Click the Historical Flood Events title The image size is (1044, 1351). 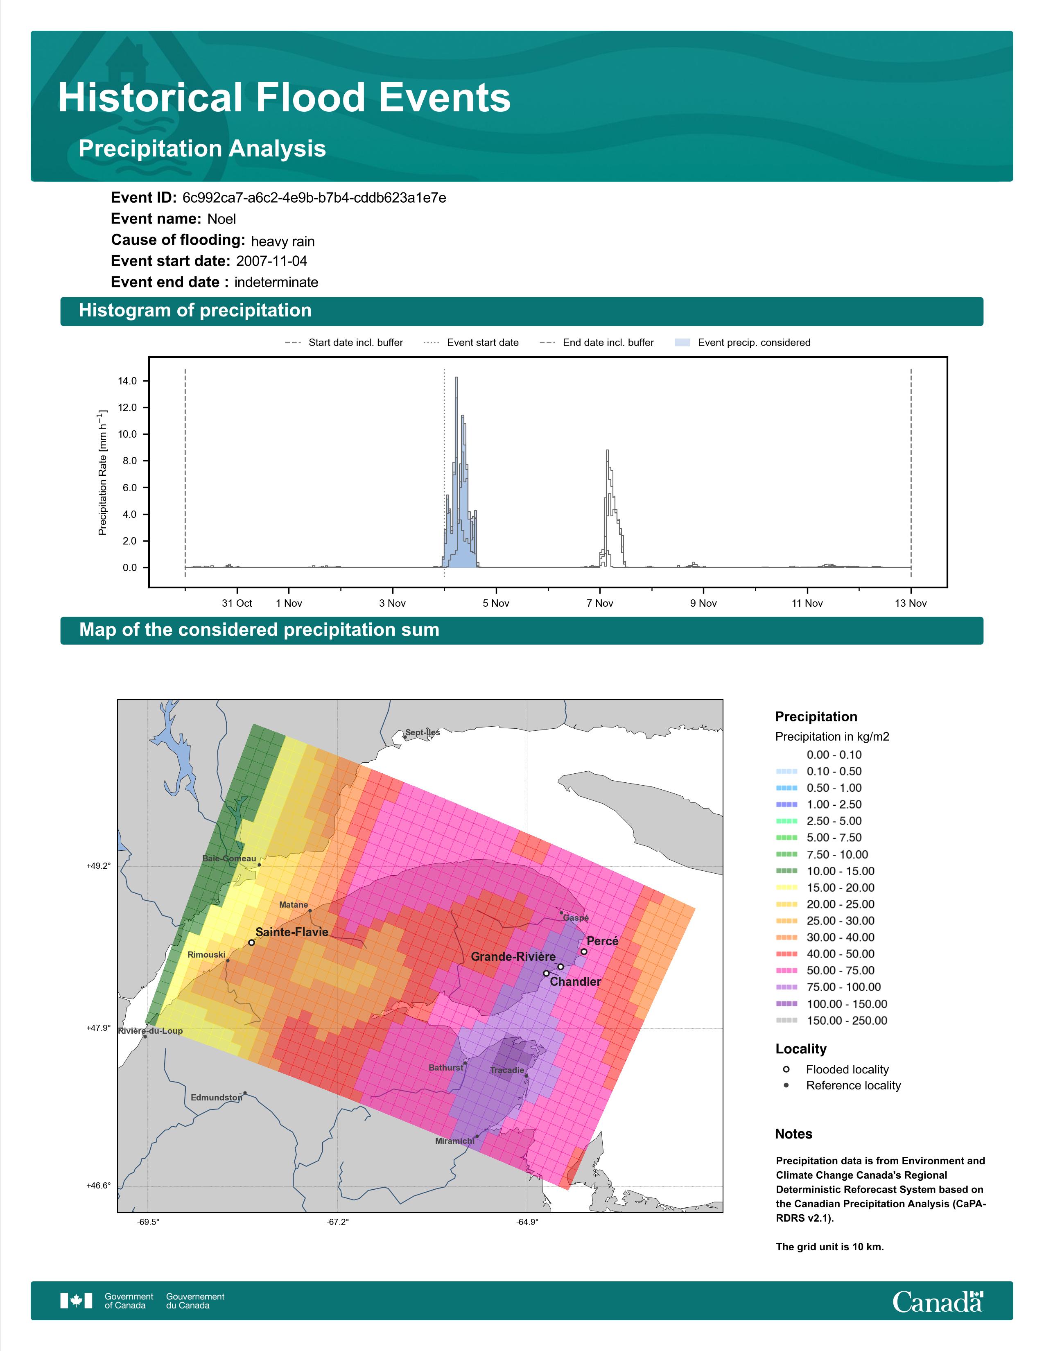(284, 97)
